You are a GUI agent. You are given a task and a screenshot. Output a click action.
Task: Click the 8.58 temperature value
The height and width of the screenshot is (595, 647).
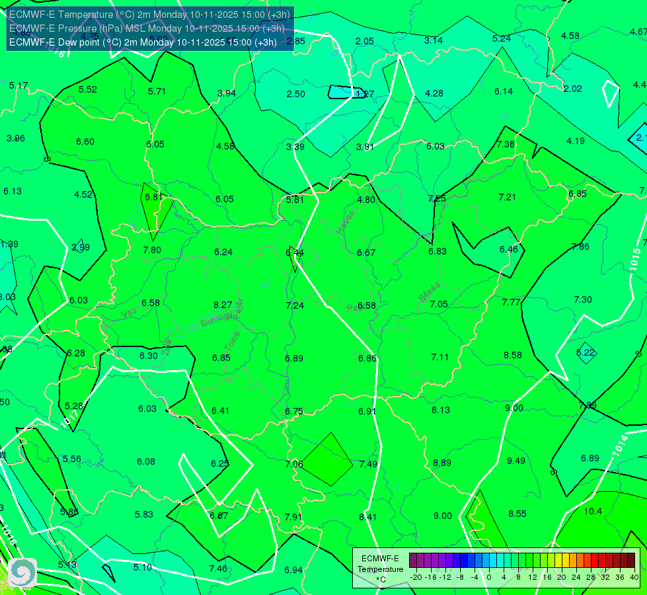pyautogui.click(x=512, y=355)
